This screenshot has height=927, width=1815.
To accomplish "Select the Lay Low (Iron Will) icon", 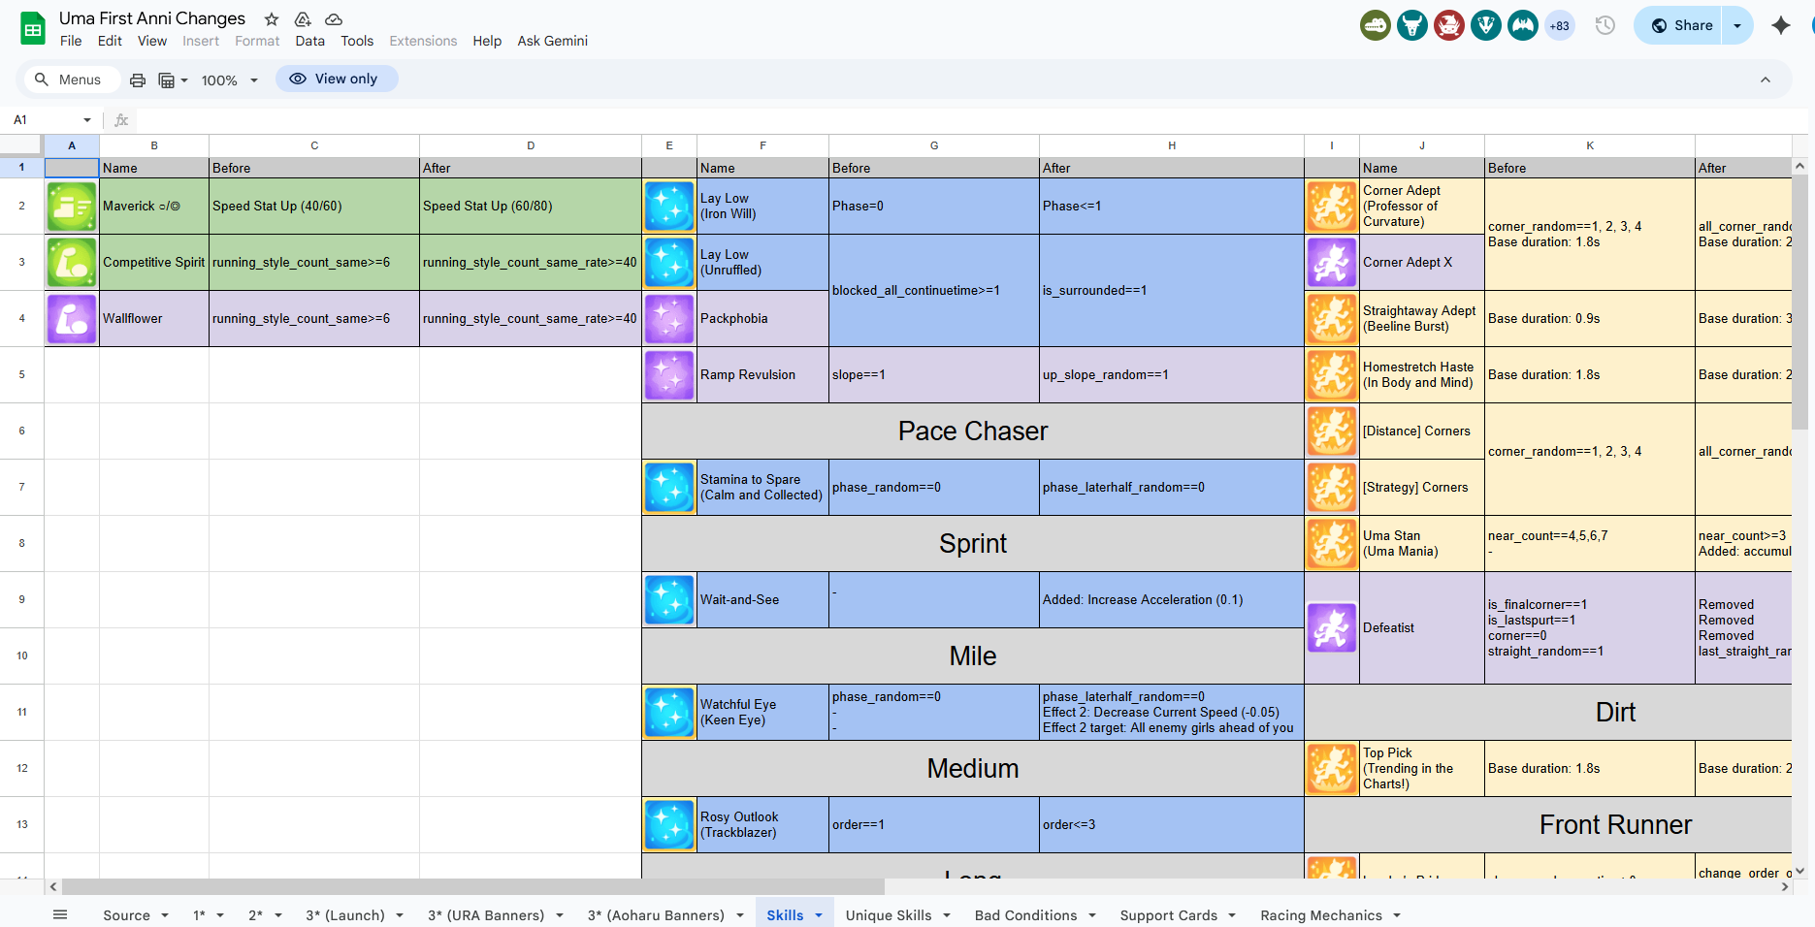I will click(x=669, y=206).
